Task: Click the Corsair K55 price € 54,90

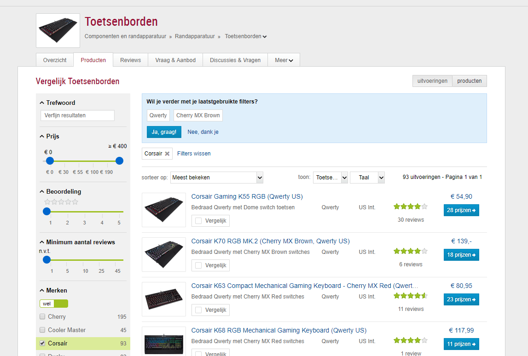Action: (x=461, y=196)
